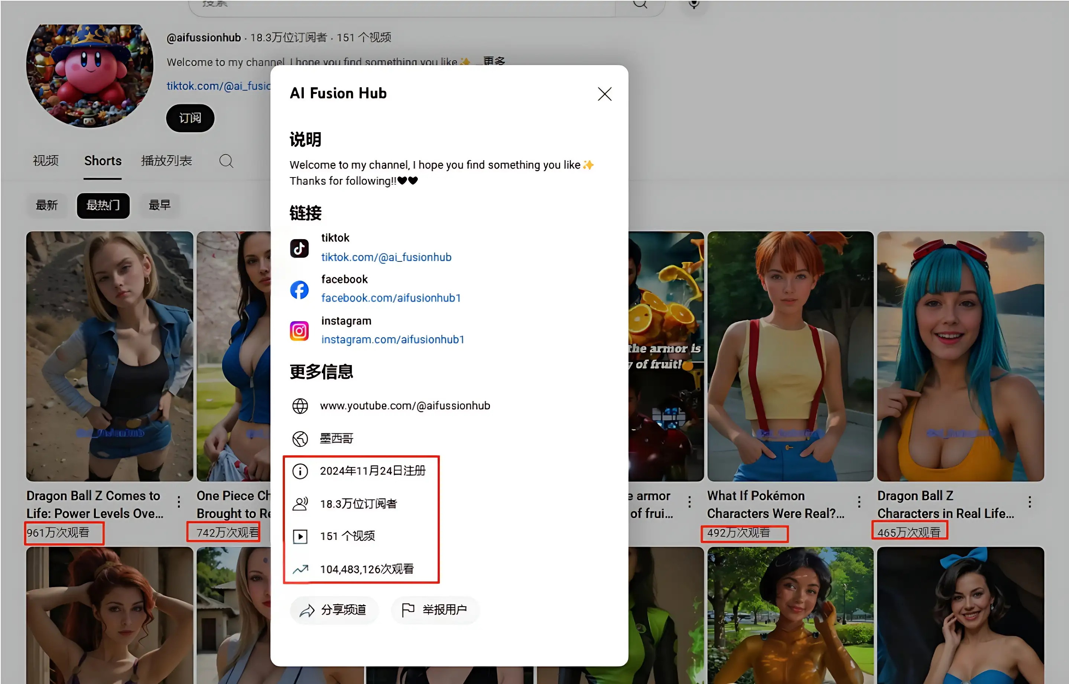This screenshot has height=684, width=1069.
Task: Close the AI Fusion Hub dialog
Action: 604,94
